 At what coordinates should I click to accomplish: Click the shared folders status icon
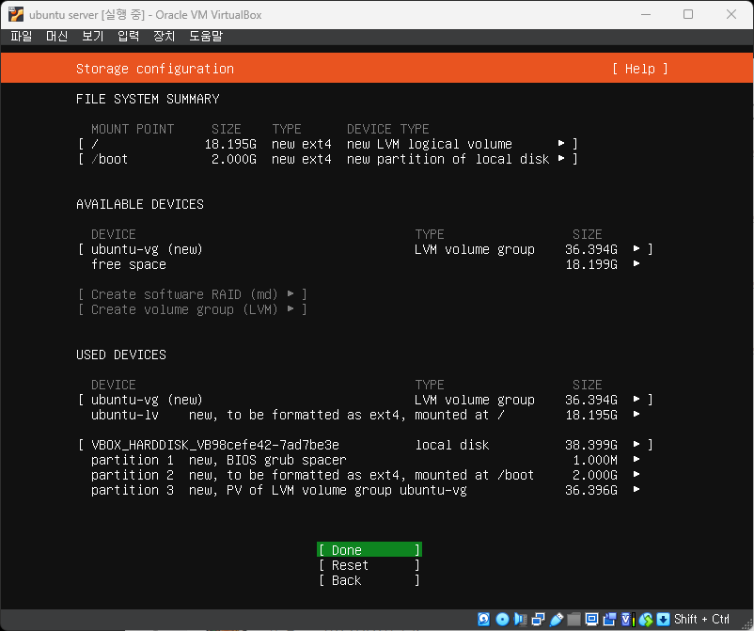pyautogui.click(x=573, y=619)
